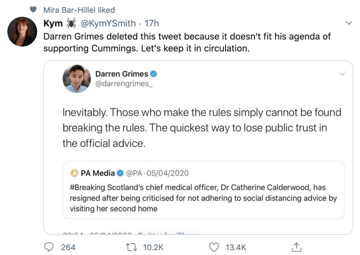The width and height of the screenshot is (360, 255).
Task: Click the Mira Bar-Hillel liked label
Action: coord(79,10)
